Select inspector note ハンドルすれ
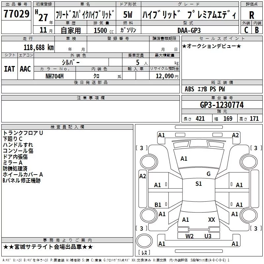Screen dimensions: 264x264 coord(18,145)
